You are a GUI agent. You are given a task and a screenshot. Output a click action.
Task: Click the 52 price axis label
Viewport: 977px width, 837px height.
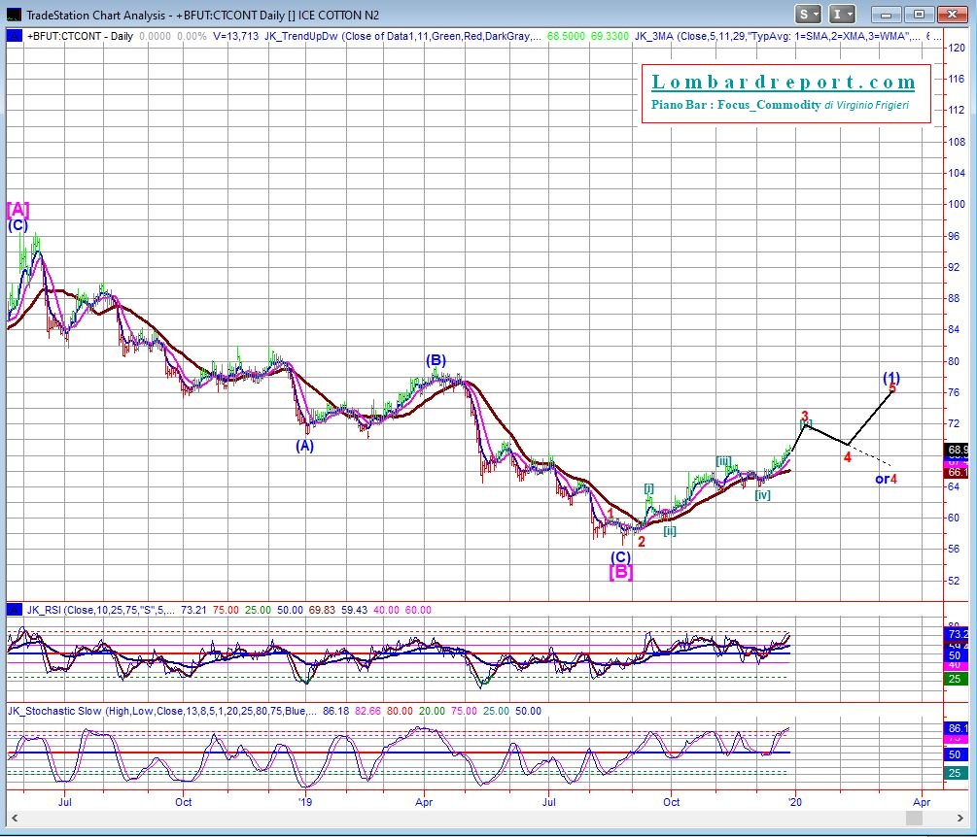[954, 581]
